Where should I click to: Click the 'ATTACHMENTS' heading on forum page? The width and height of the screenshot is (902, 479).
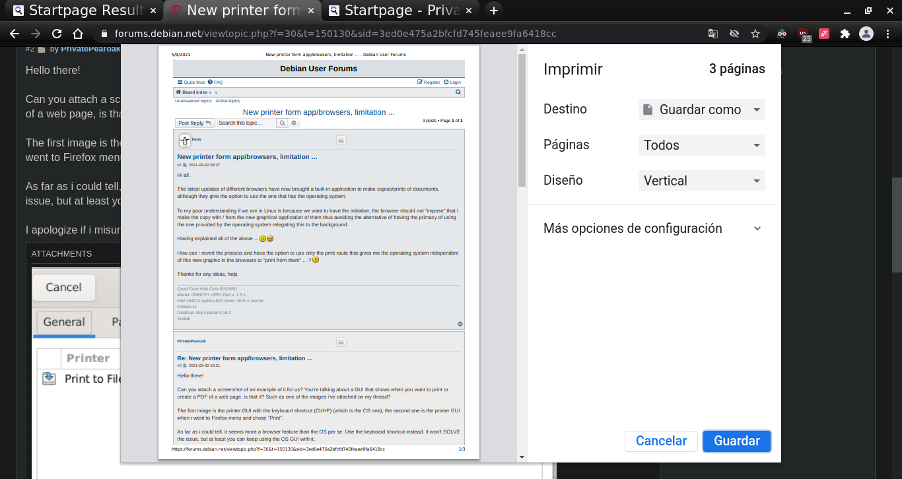[61, 254]
